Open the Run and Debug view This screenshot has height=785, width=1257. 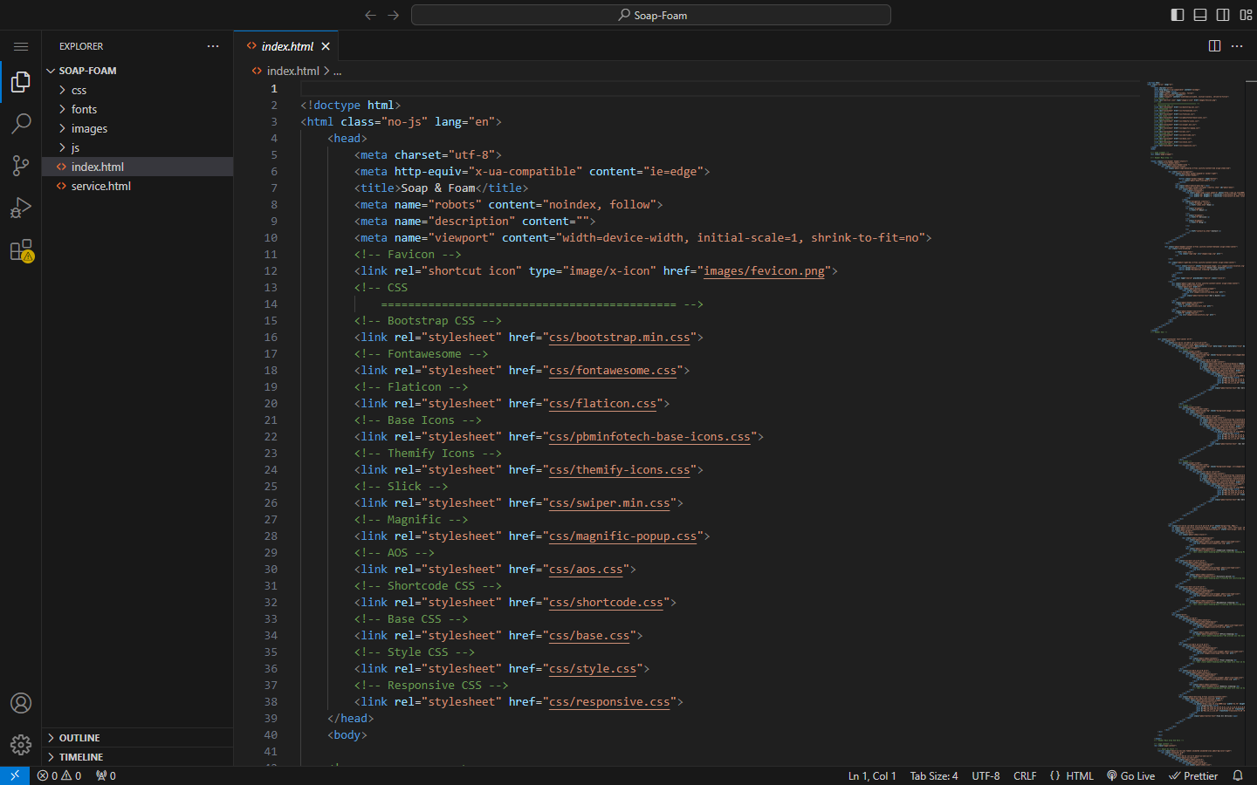point(21,208)
